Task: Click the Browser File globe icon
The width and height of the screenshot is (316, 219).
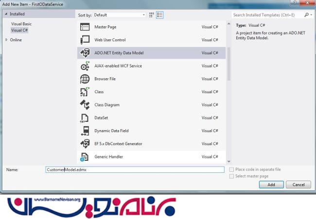Action: [85, 79]
